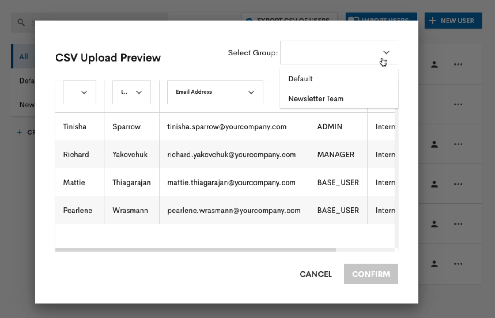The height and width of the screenshot is (318, 495).
Task: Open the ellipsis menu in the topmost user row
Action: [458, 64]
